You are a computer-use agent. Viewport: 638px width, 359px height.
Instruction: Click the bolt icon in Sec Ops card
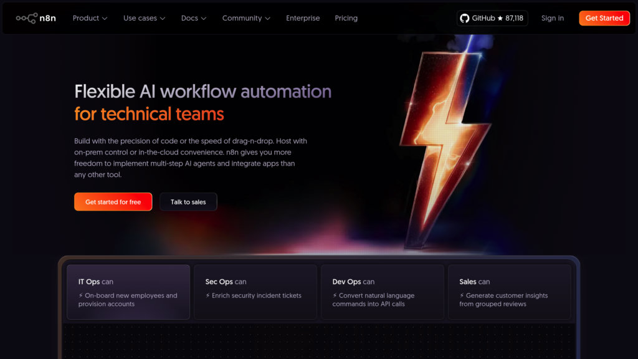tap(208, 295)
